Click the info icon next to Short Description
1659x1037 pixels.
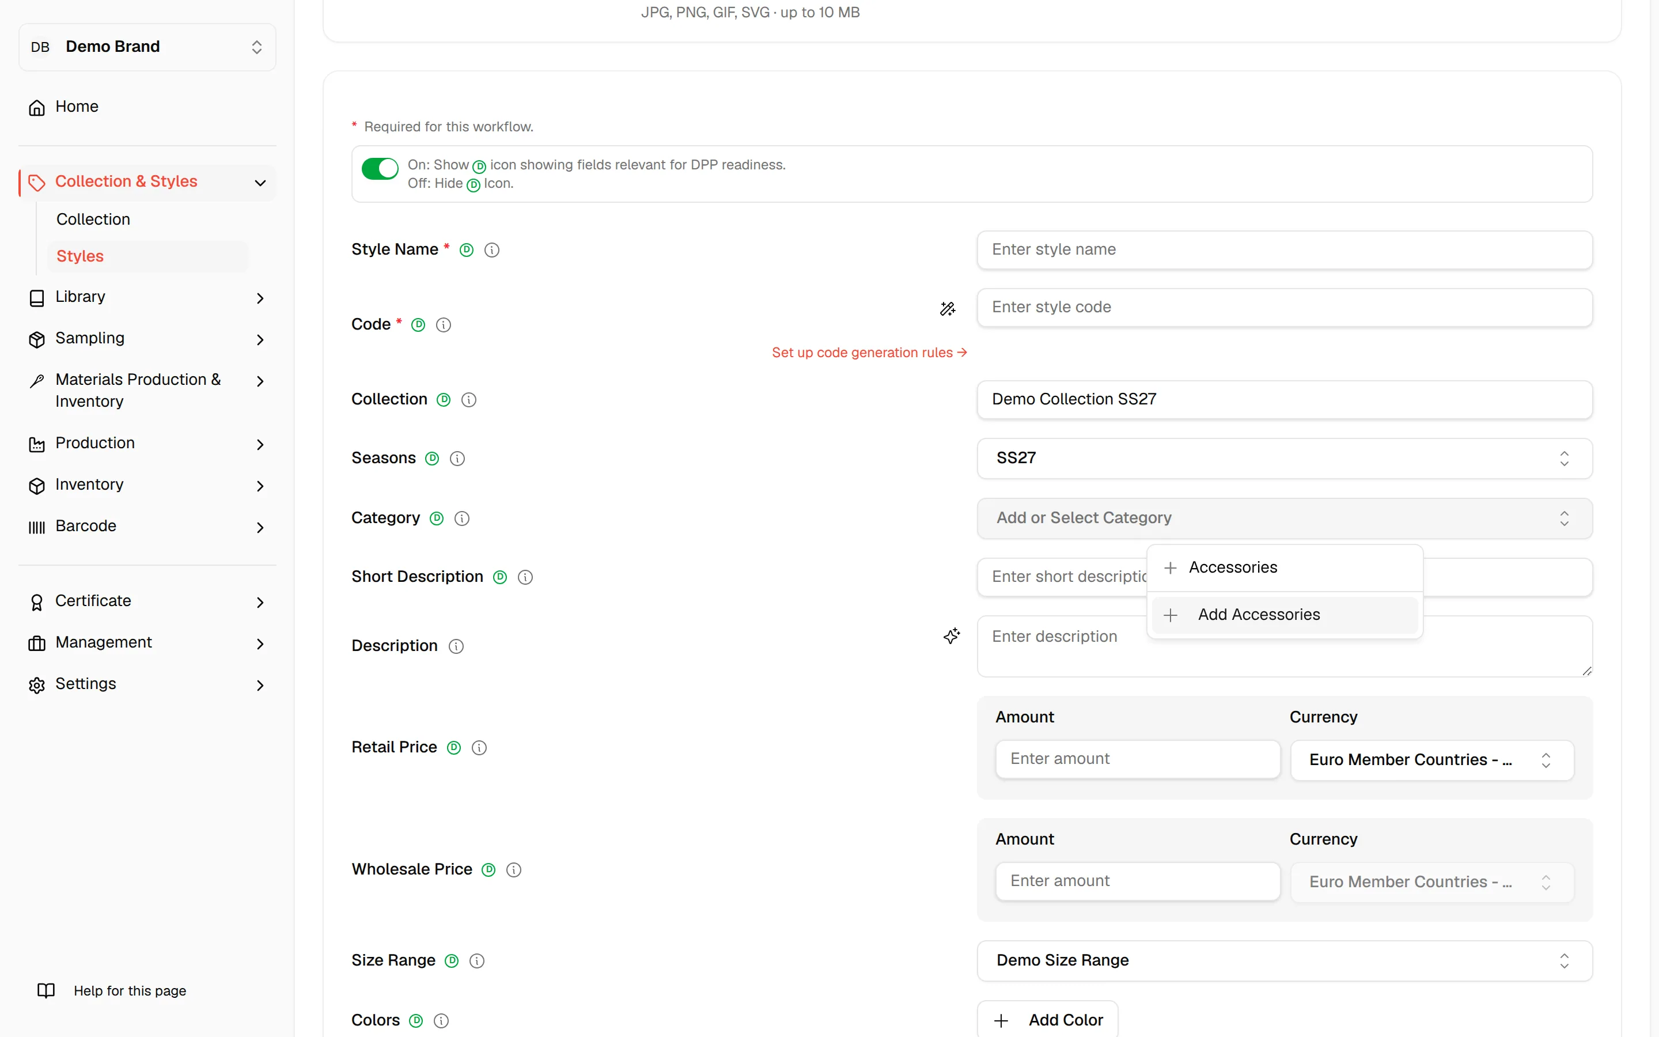525,577
